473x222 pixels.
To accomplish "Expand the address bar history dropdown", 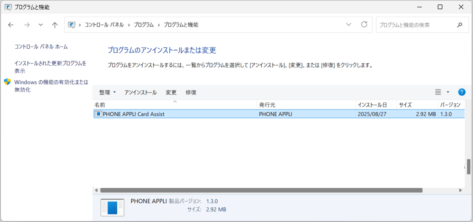I will [x=349, y=25].
